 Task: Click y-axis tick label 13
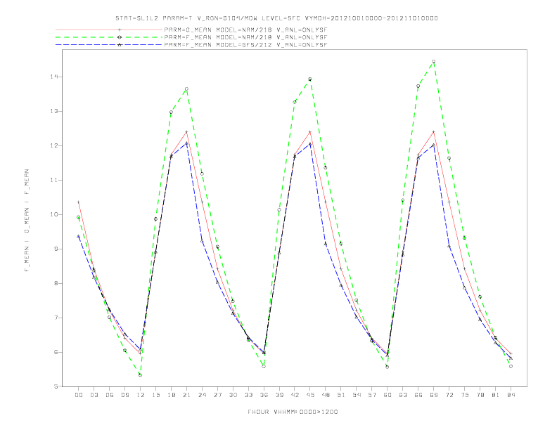click(x=54, y=111)
